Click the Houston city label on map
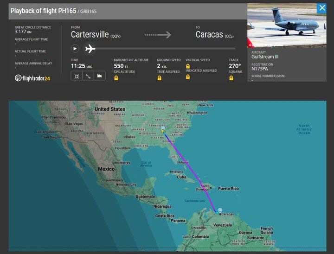This screenshot has height=254, width=334. click(122, 148)
